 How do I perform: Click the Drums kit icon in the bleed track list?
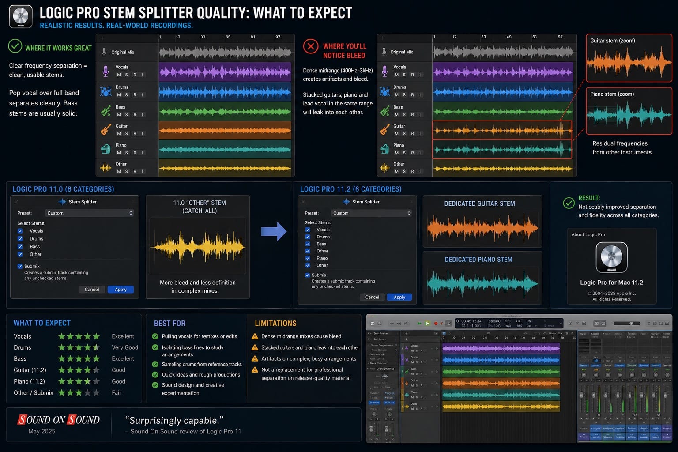point(384,91)
